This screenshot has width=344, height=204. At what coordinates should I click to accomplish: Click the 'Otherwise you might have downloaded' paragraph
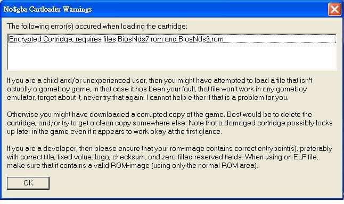[169, 123]
